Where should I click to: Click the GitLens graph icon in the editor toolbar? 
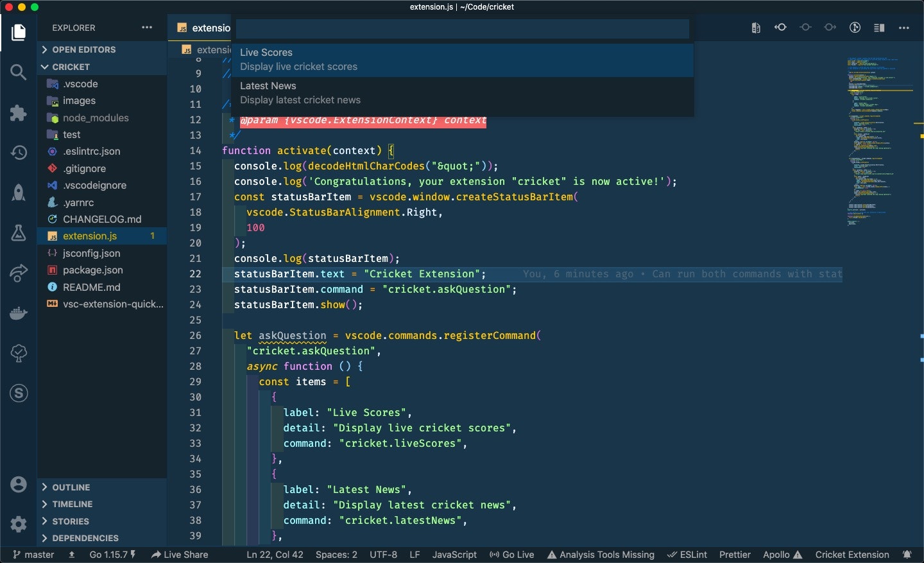coord(854,28)
